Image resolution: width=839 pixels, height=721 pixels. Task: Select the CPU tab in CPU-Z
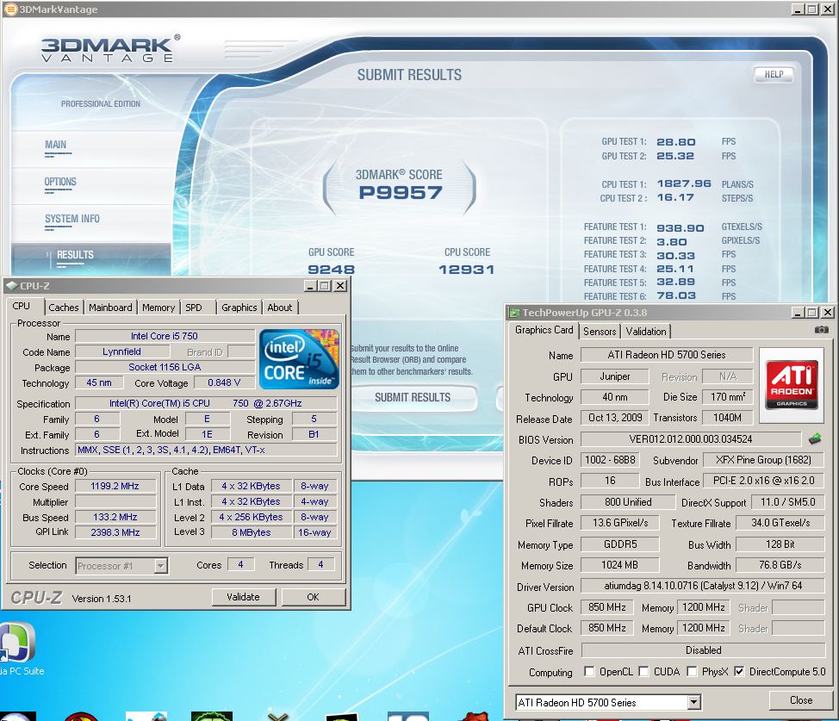tap(22, 306)
